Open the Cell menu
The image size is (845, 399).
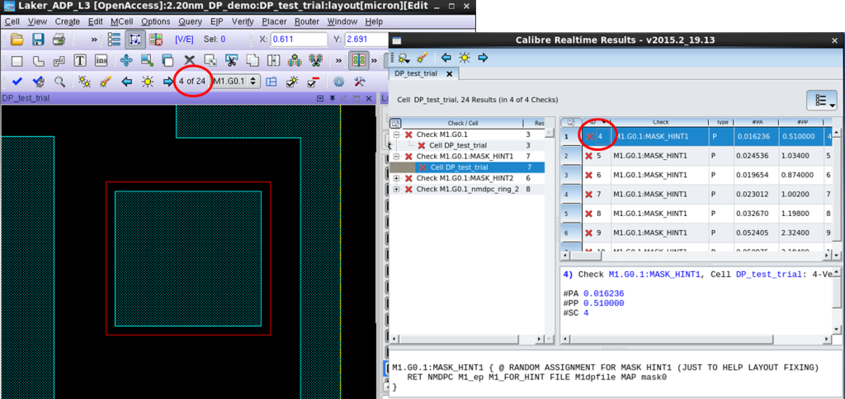point(12,21)
